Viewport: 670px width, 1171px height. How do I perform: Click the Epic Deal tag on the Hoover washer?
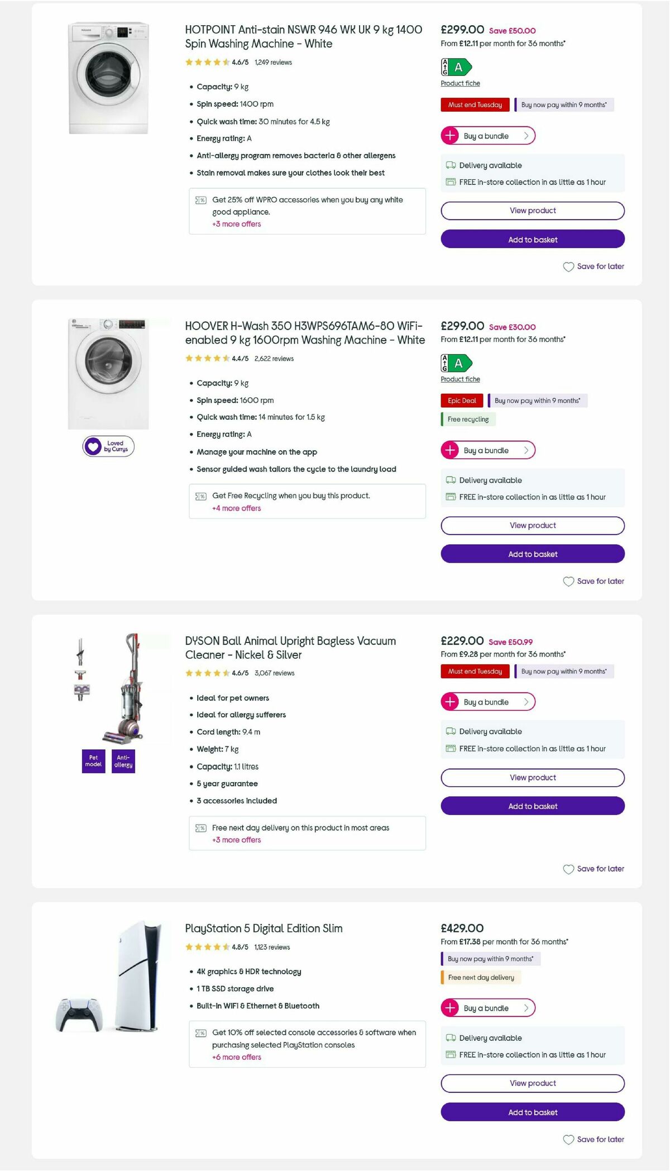tap(461, 401)
